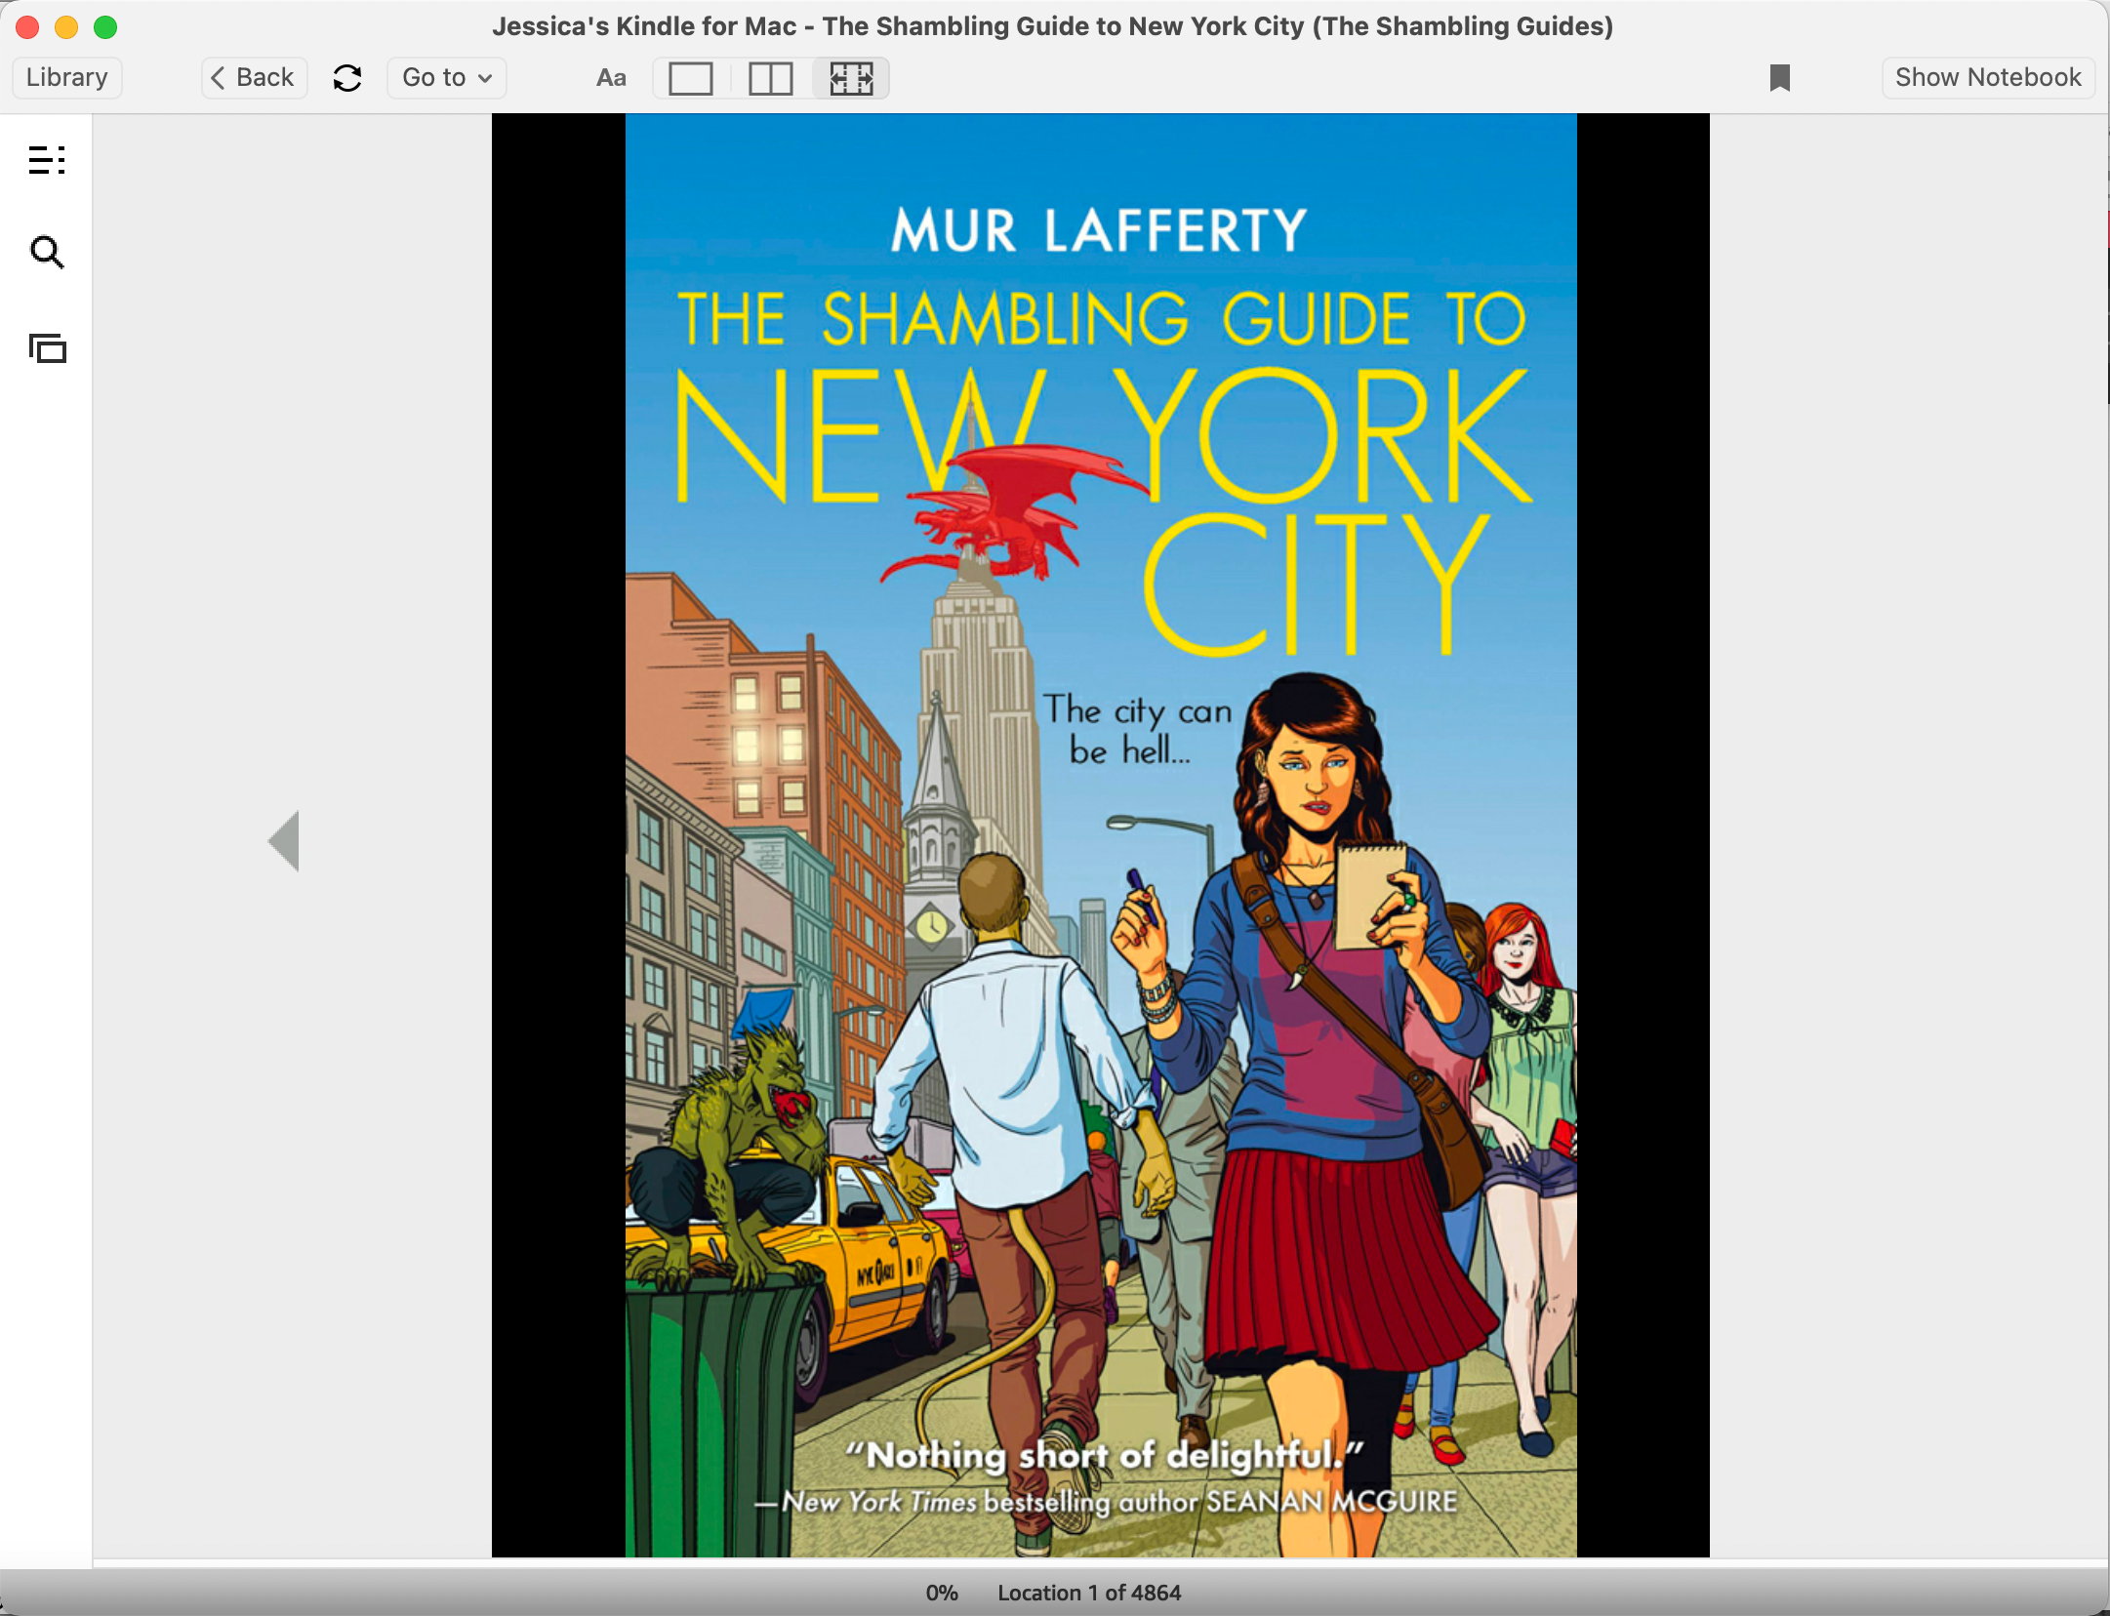The height and width of the screenshot is (1616, 2110).
Task: Enable the fullscreen reading toggle
Action: [850, 76]
